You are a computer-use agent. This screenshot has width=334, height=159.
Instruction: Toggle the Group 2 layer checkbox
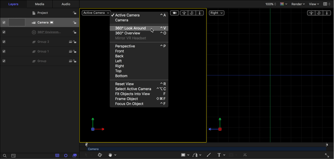pos(4,42)
